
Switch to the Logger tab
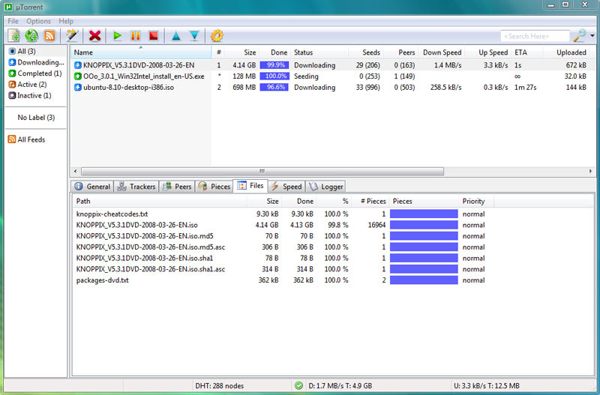(325, 187)
